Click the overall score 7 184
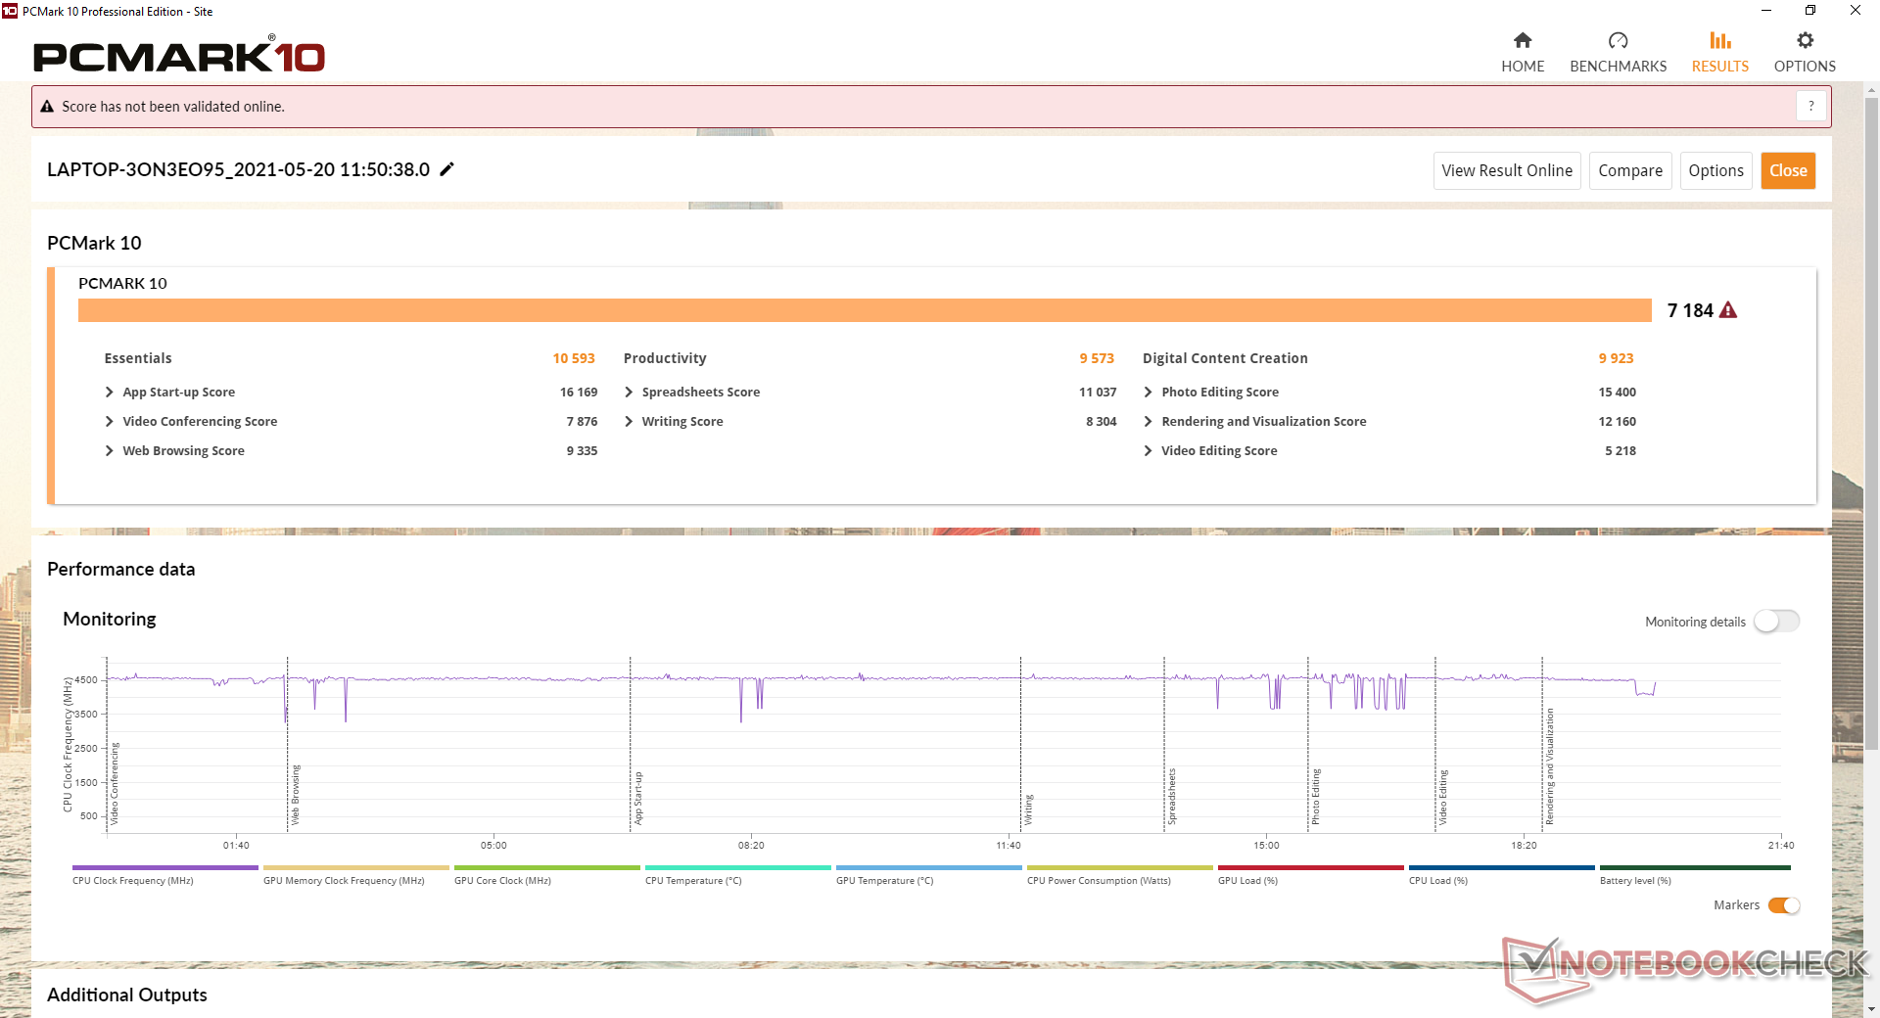1880x1018 pixels. pos(1690,310)
